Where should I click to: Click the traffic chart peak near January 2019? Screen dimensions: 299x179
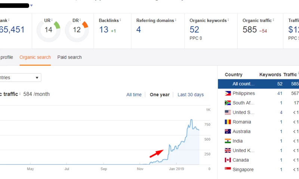click(191, 120)
